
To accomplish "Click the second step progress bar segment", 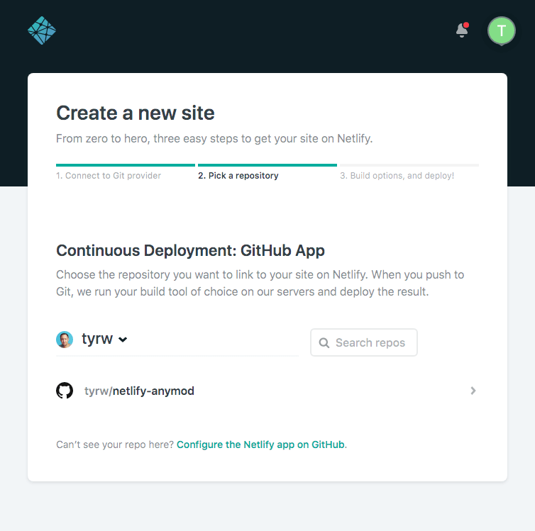I will tap(267, 165).
